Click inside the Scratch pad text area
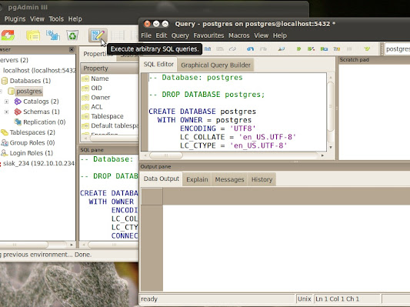 374,112
